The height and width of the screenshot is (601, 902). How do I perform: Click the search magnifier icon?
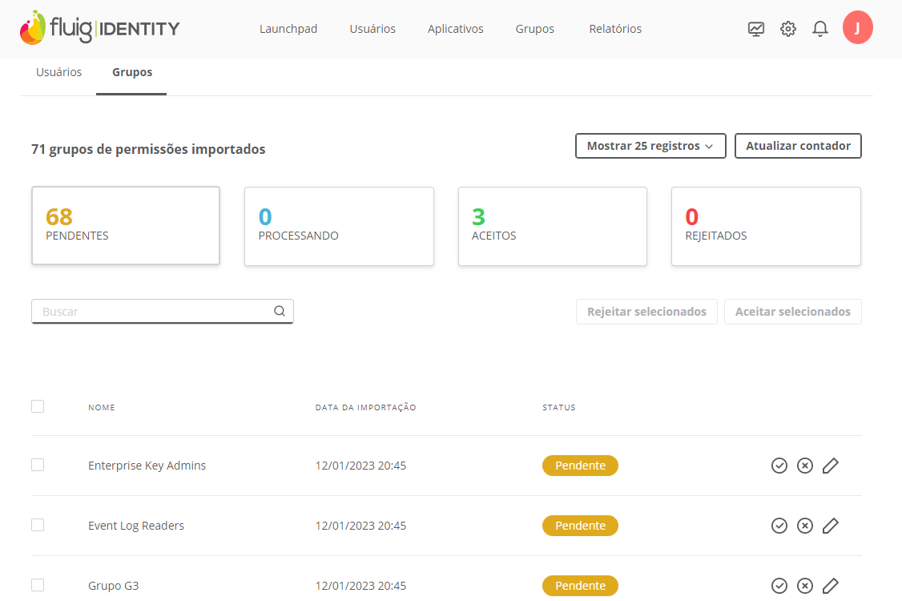(280, 312)
